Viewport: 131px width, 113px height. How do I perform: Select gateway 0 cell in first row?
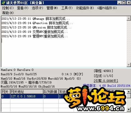[x=5, y=96]
